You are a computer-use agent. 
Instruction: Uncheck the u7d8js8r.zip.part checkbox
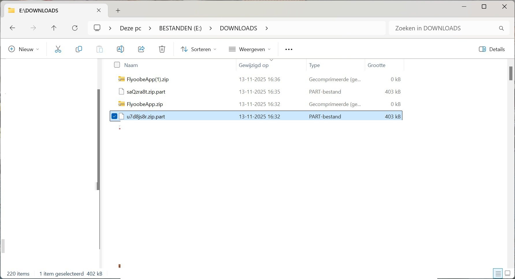click(x=114, y=116)
